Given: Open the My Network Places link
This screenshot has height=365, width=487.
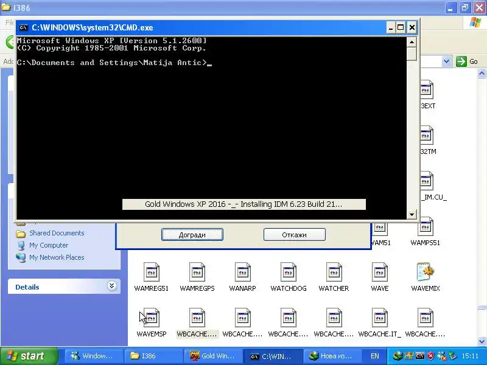Looking at the screenshot, I should tap(57, 257).
